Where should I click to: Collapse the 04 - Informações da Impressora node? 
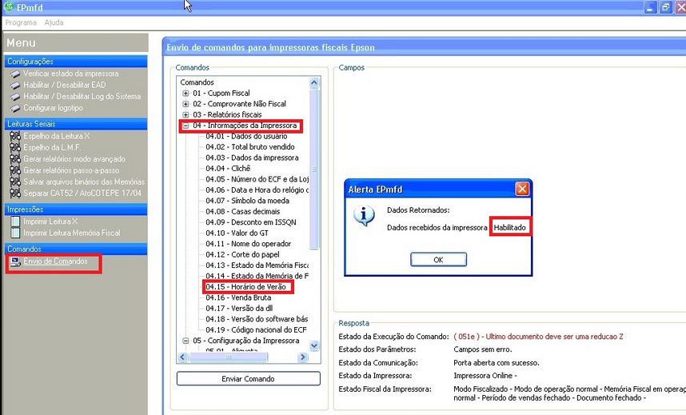(x=185, y=126)
